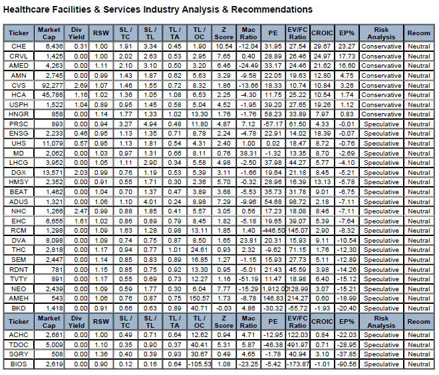Image resolution: width=439 pixels, height=375 pixels.
Task: Select PRSC SL/TL value 4.94
Action: point(150,124)
